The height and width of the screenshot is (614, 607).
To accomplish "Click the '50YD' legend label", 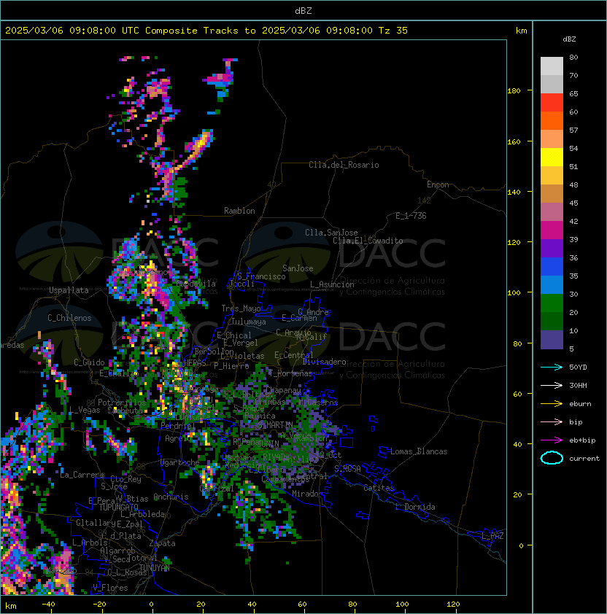I will coord(578,368).
